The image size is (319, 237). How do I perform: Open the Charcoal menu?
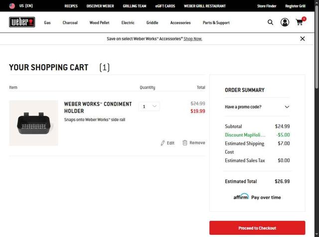click(70, 23)
